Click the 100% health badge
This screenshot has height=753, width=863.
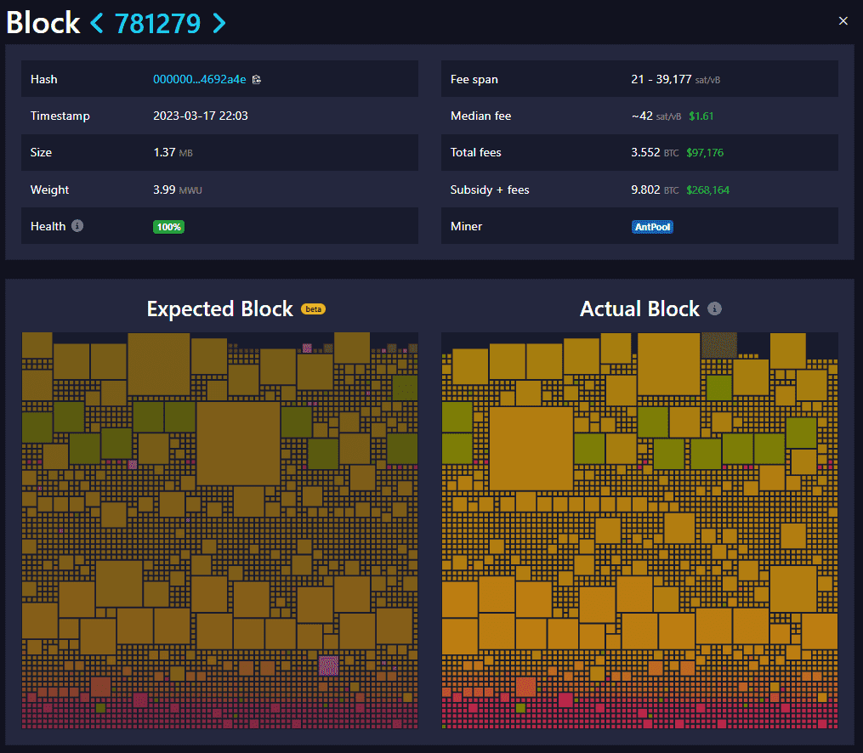168,227
